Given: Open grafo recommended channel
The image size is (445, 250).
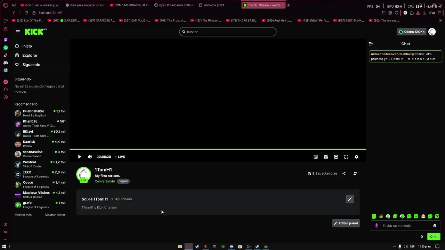Looking at the screenshot, I should point(40,205).
